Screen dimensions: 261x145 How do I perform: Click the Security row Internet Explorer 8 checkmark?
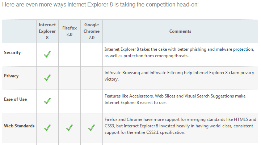click(47, 54)
